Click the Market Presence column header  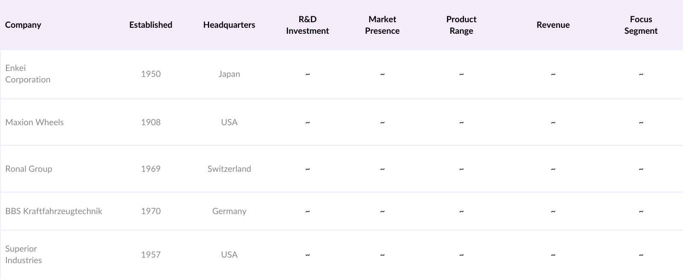click(x=382, y=25)
